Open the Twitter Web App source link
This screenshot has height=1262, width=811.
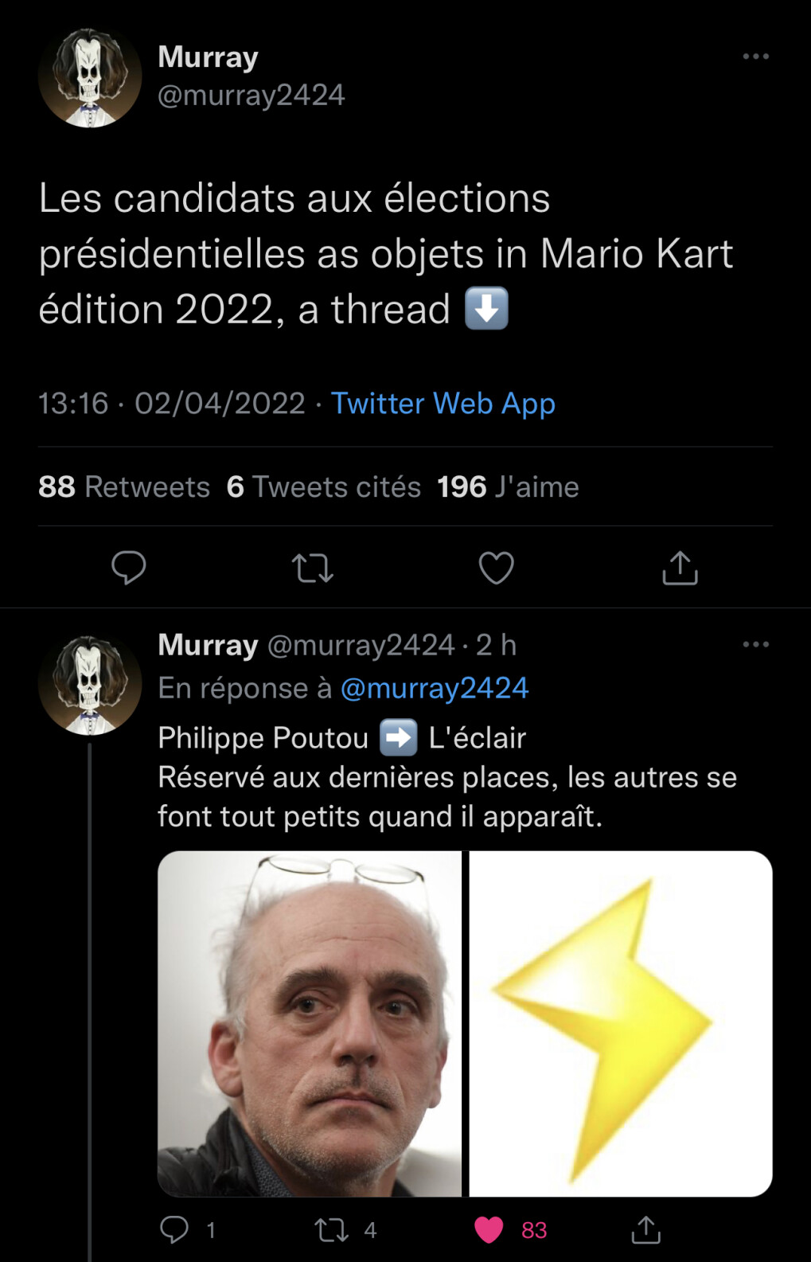(x=443, y=404)
